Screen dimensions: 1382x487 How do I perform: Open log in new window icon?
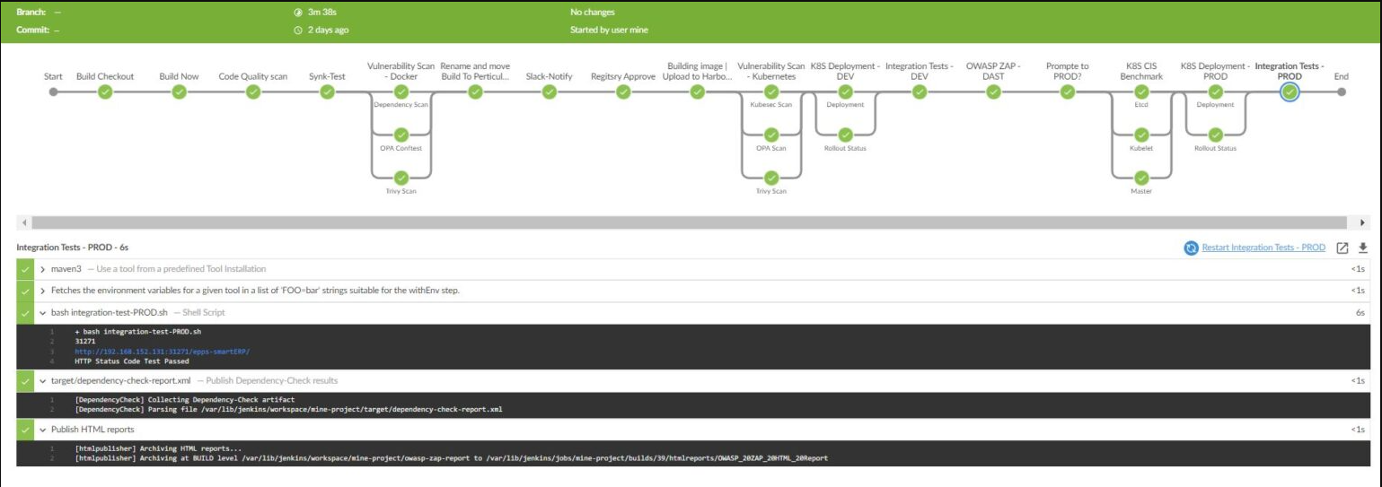pos(1343,248)
